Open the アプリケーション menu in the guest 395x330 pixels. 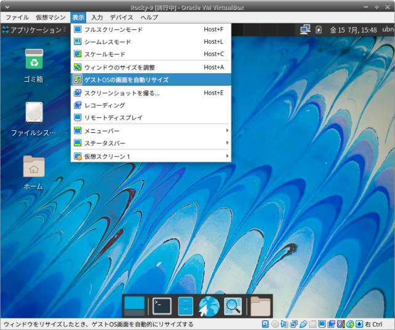click(34, 30)
